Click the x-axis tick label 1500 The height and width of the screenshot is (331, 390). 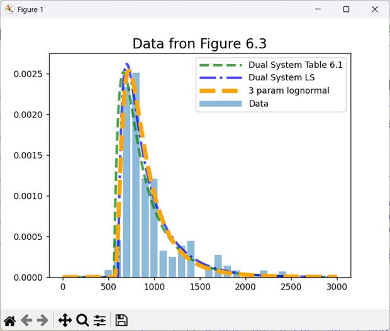pyautogui.click(x=199, y=287)
